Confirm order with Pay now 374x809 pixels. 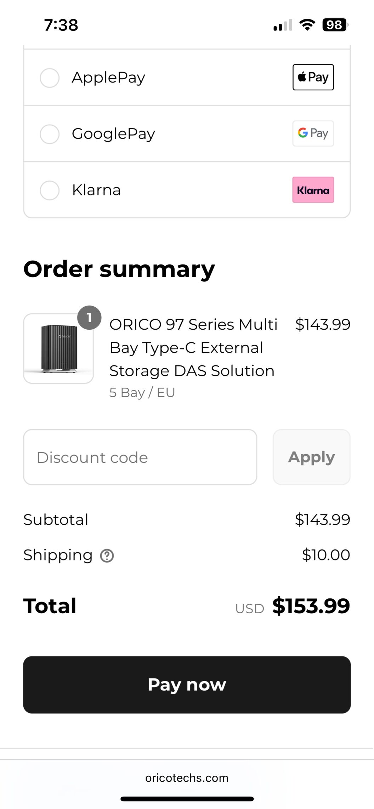click(187, 685)
